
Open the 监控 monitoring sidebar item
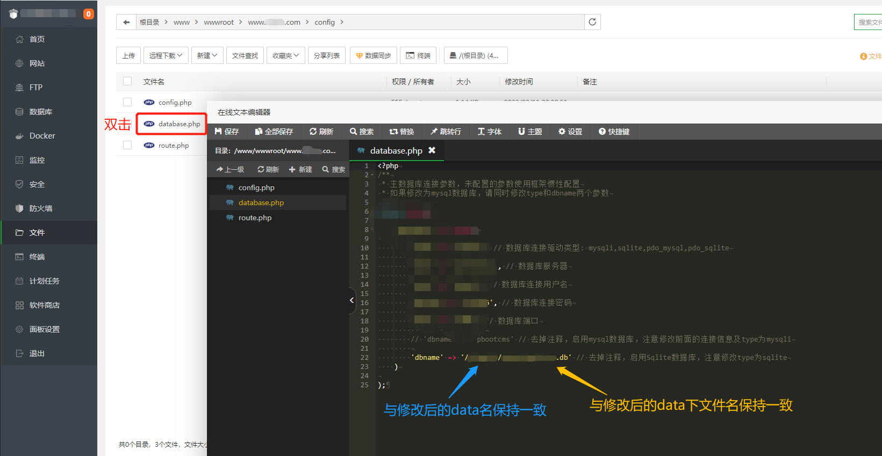point(48,160)
